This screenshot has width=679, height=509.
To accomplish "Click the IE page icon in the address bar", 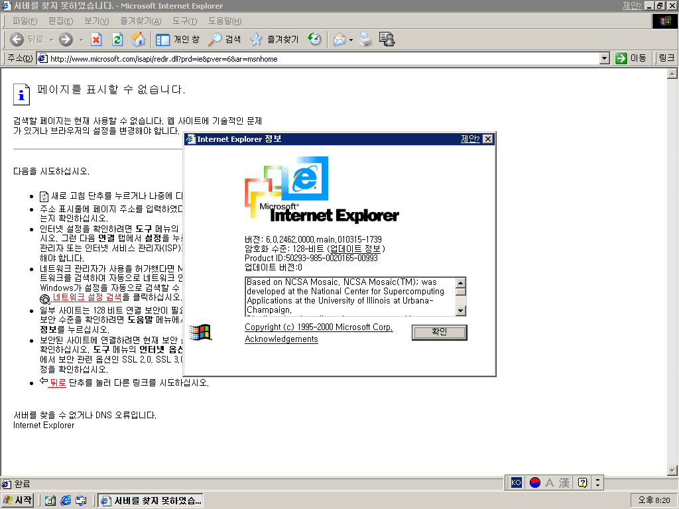I will pyautogui.click(x=42, y=58).
